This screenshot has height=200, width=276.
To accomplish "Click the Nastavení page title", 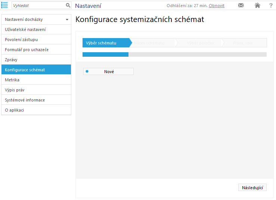I will point(88,6).
